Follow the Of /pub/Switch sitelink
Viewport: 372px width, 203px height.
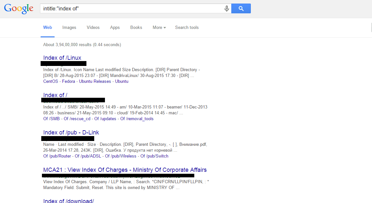pyautogui.click(x=154, y=156)
